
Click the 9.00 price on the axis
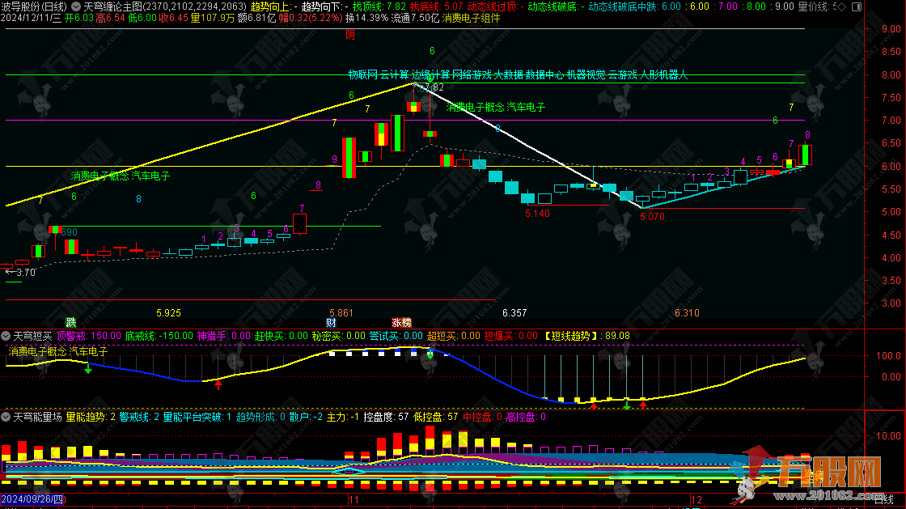891,28
